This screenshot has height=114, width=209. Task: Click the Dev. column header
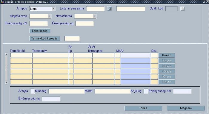click(x=154, y=51)
